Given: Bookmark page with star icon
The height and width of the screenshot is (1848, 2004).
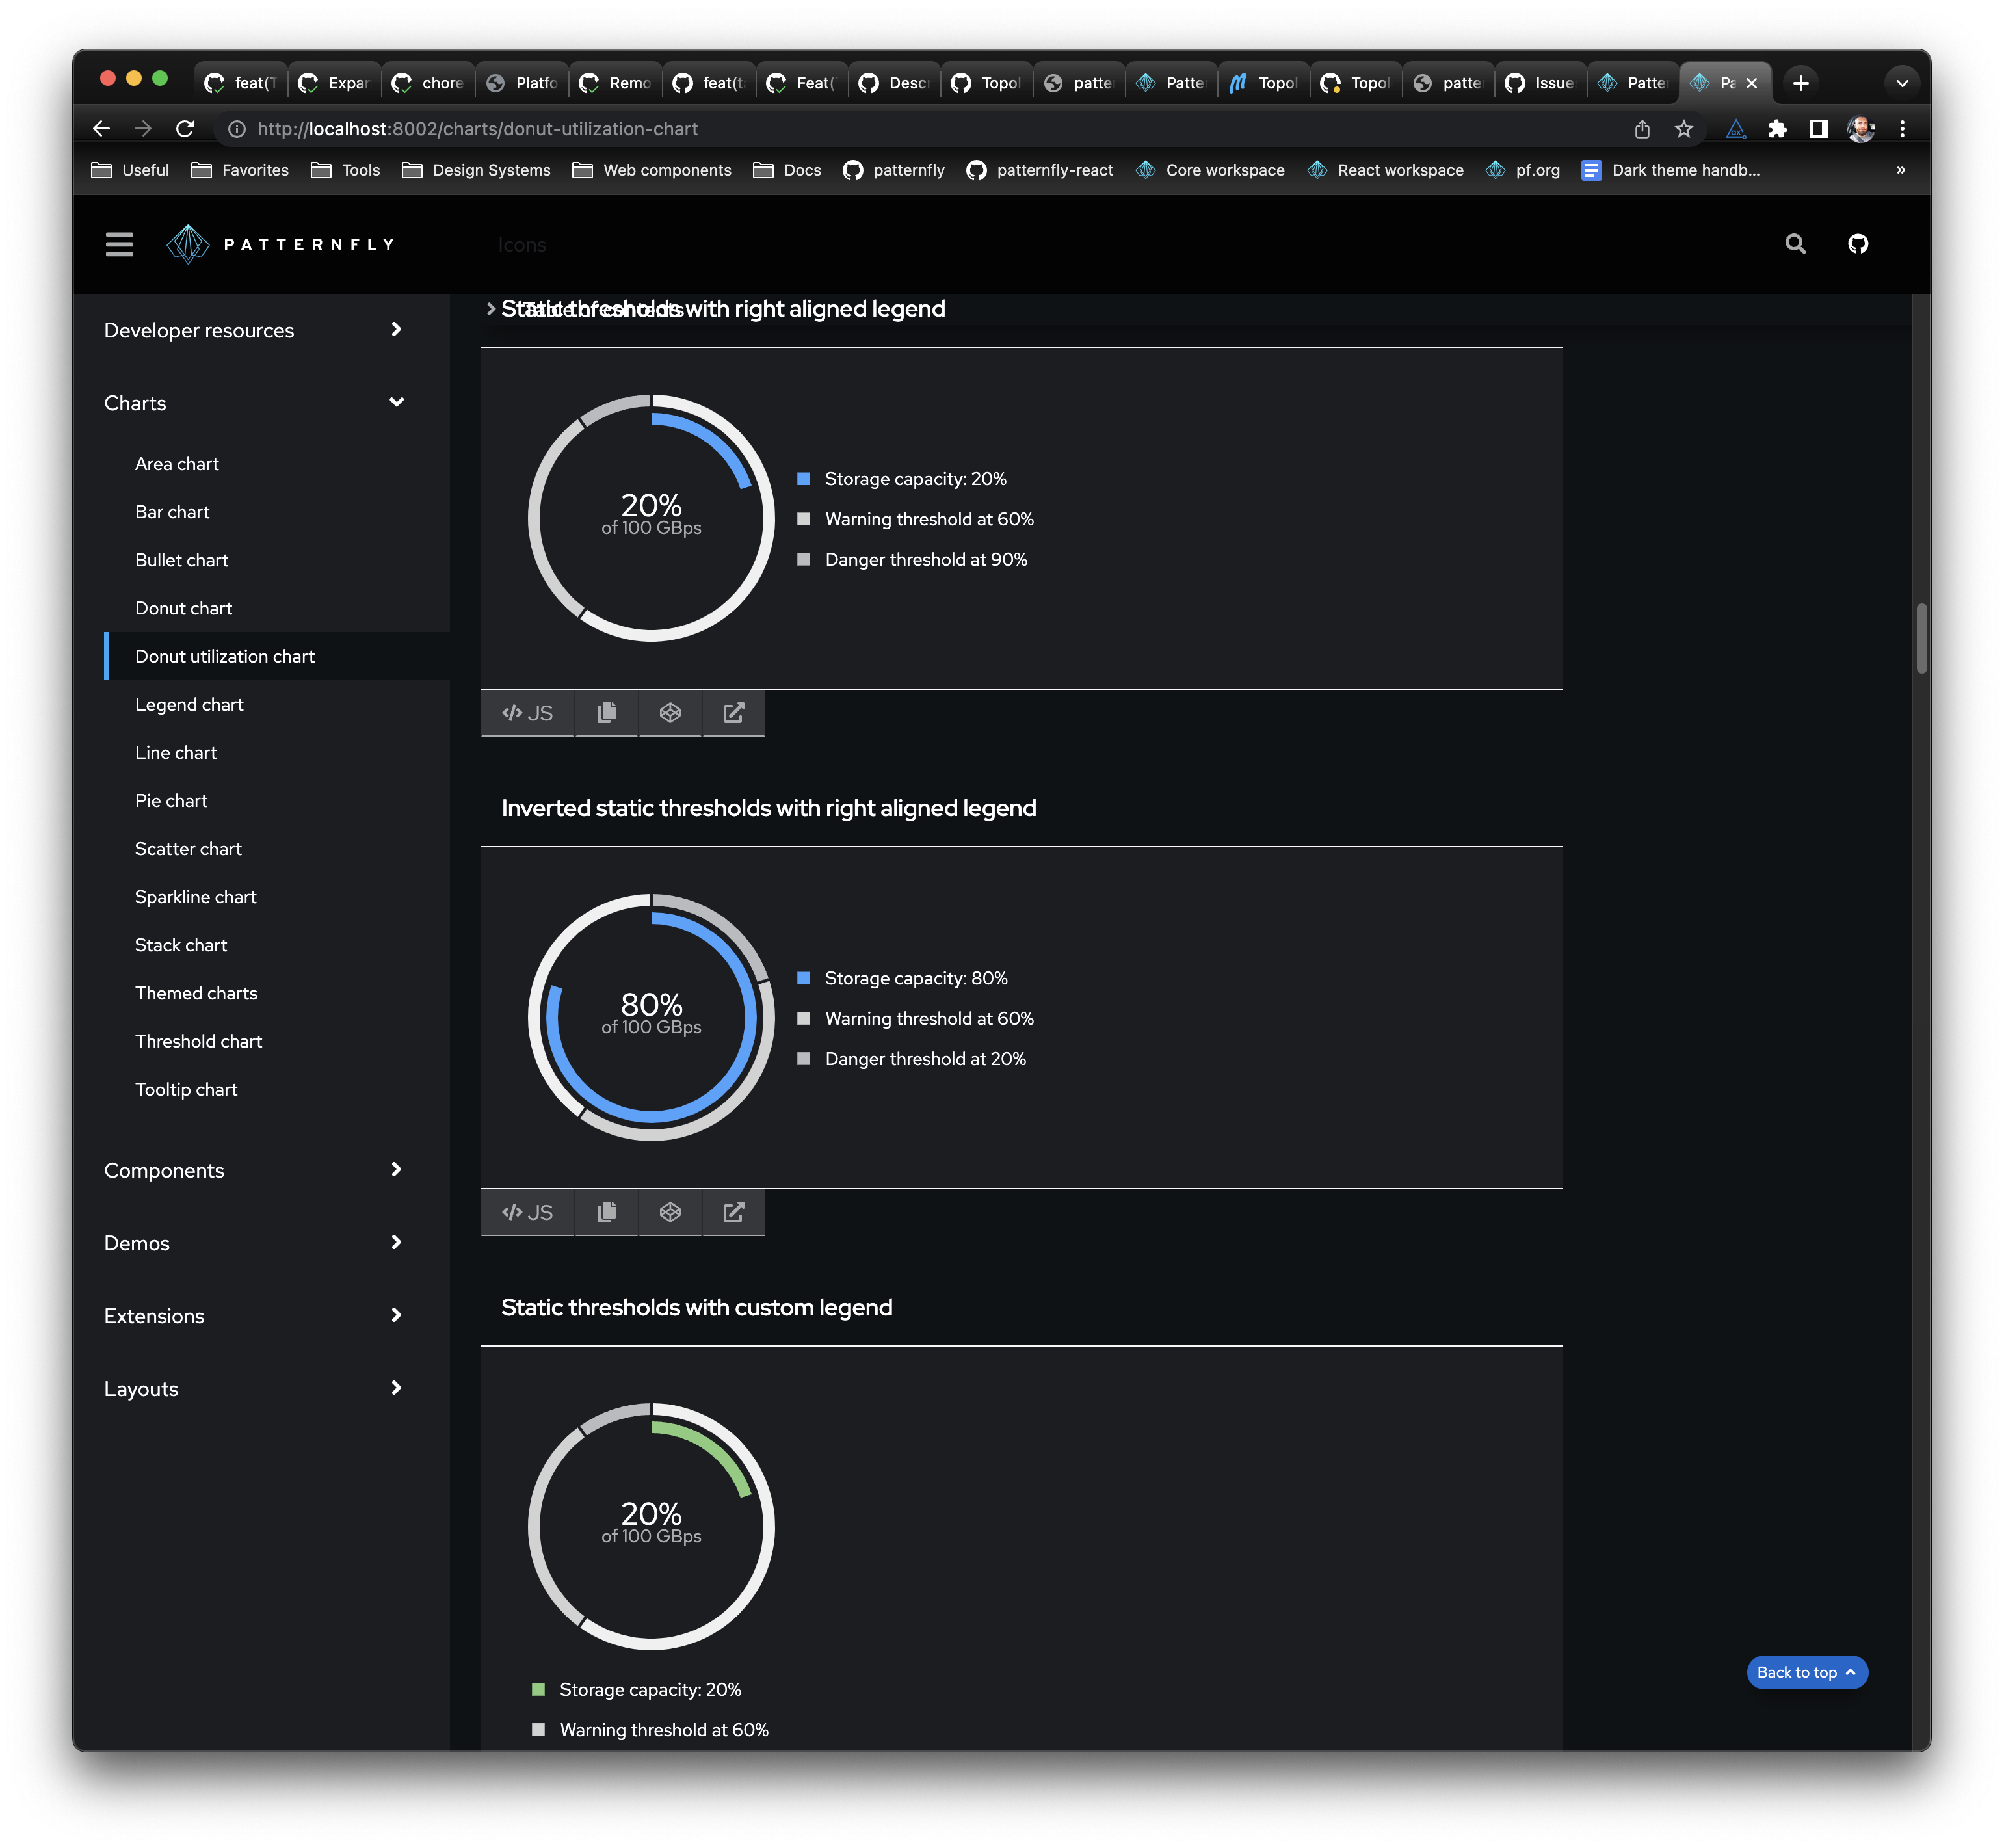Looking at the screenshot, I should [1684, 129].
